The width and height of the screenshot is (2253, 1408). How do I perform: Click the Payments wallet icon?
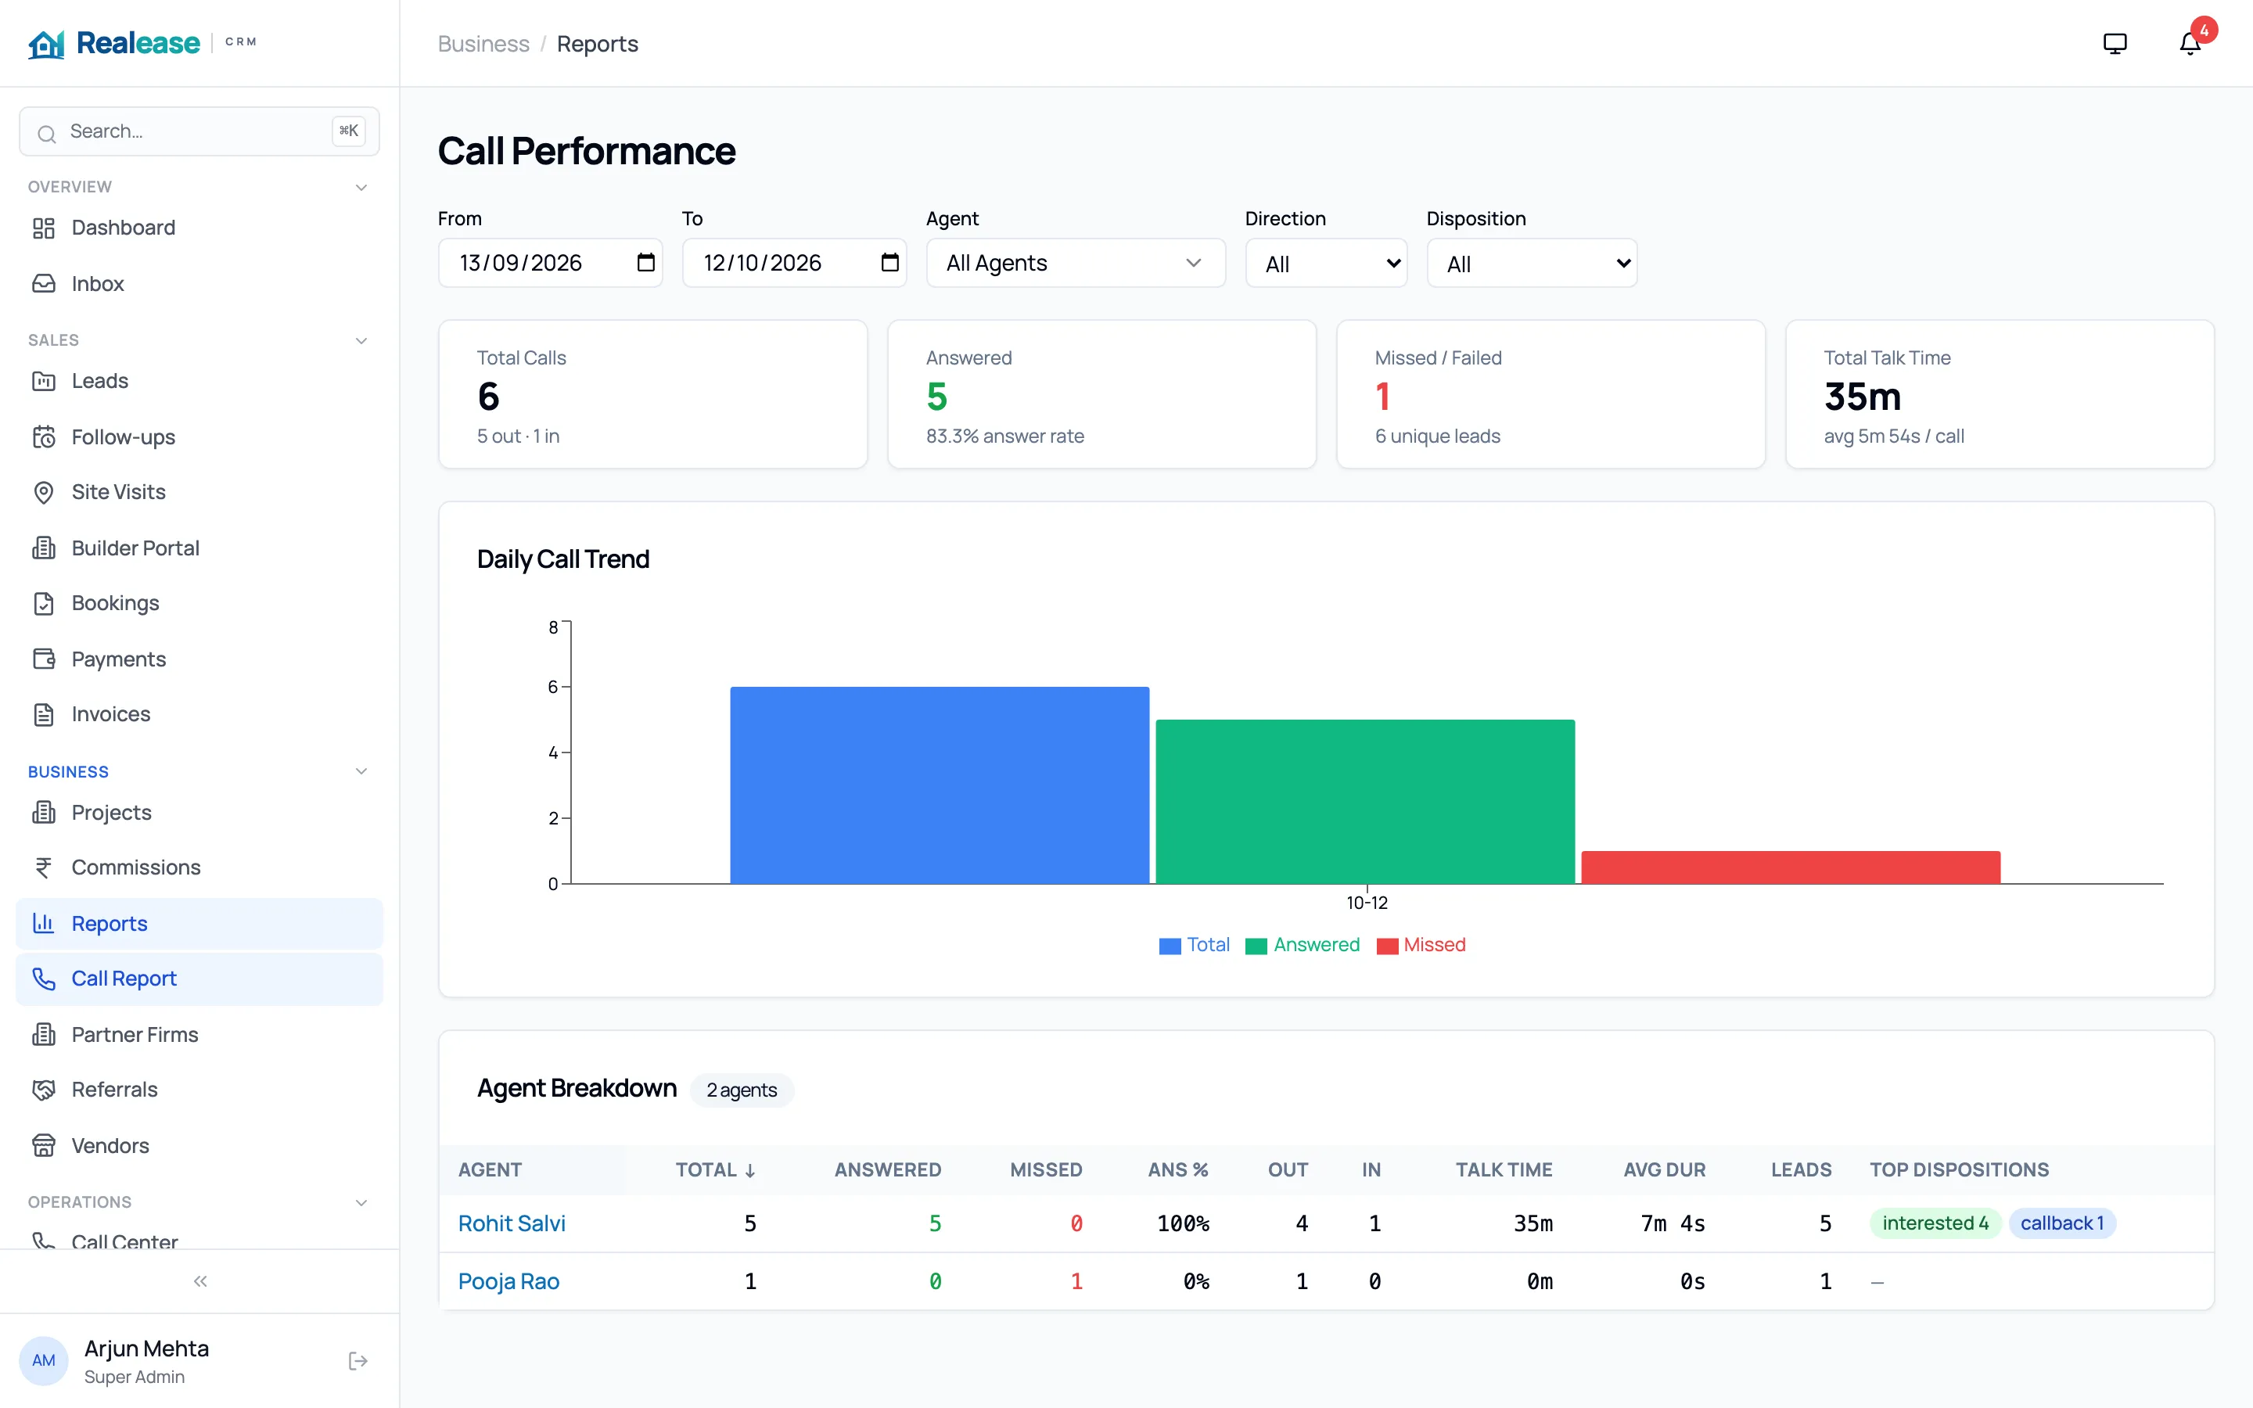[x=44, y=659]
